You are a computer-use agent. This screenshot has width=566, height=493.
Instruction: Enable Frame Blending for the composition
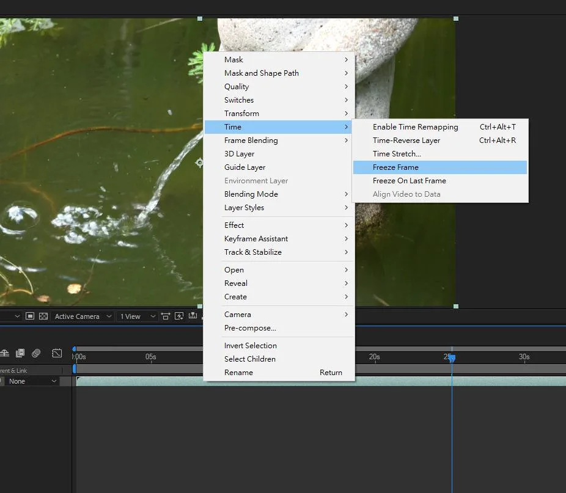coord(20,353)
